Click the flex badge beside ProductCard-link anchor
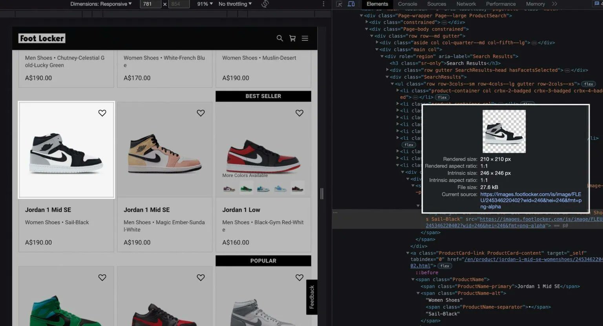 pyautogui.click(x=445, y=266)
